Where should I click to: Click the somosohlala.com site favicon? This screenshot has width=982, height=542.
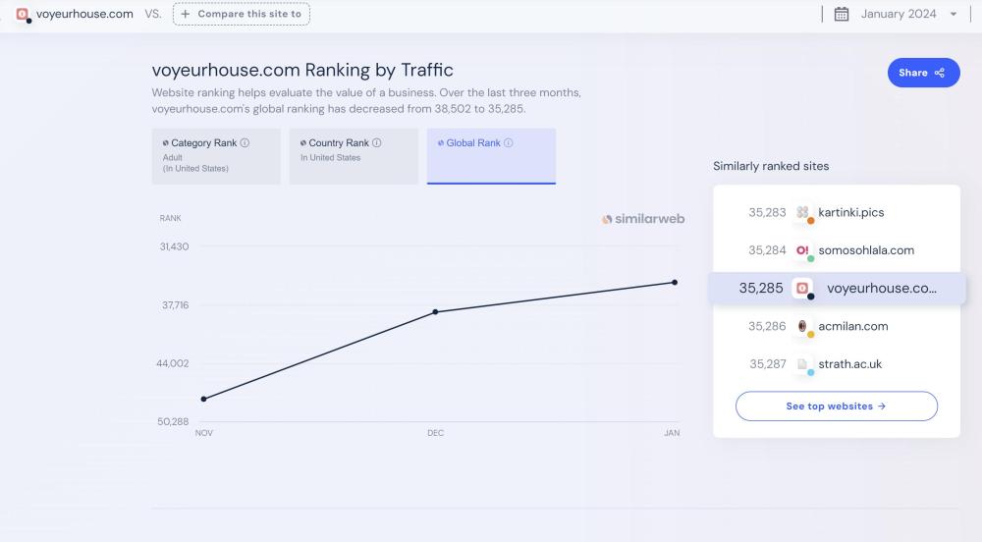(803, 250)
